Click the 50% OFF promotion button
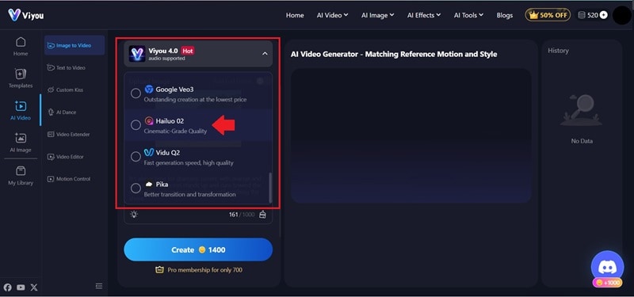634x297 pixels. 548,15
